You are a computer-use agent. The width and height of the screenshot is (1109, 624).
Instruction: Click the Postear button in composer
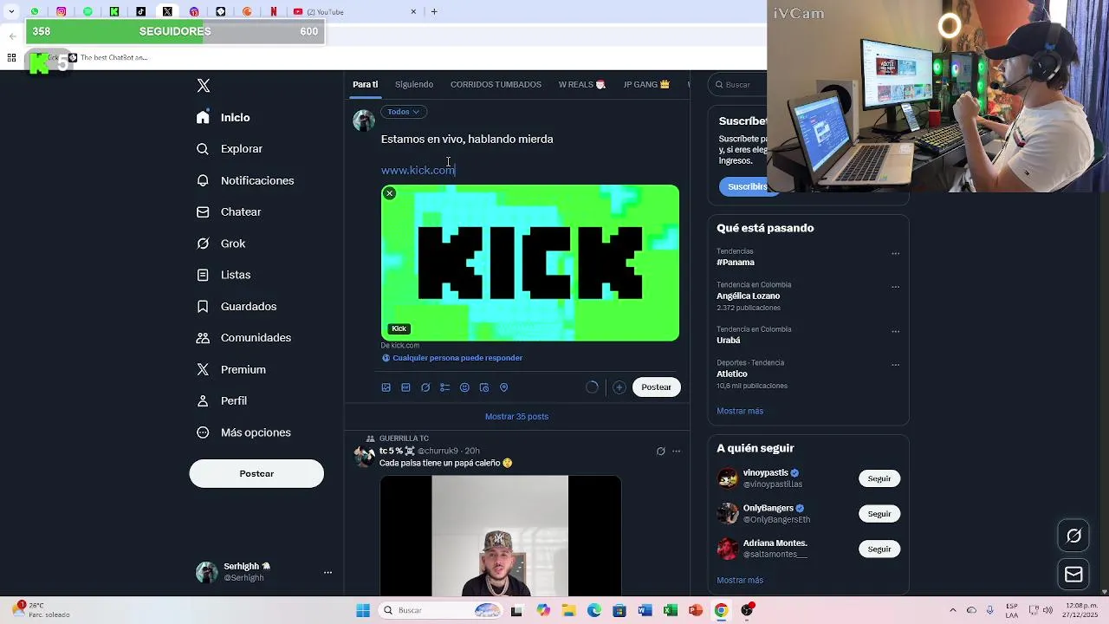(x=656, y=387)
